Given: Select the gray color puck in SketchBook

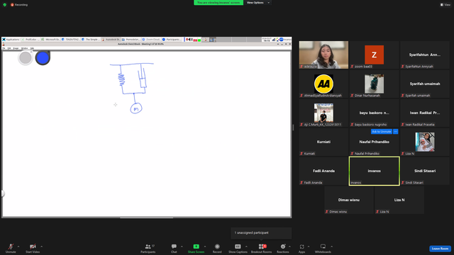Looking at the screenshot, I should click(x=26, y=58).
